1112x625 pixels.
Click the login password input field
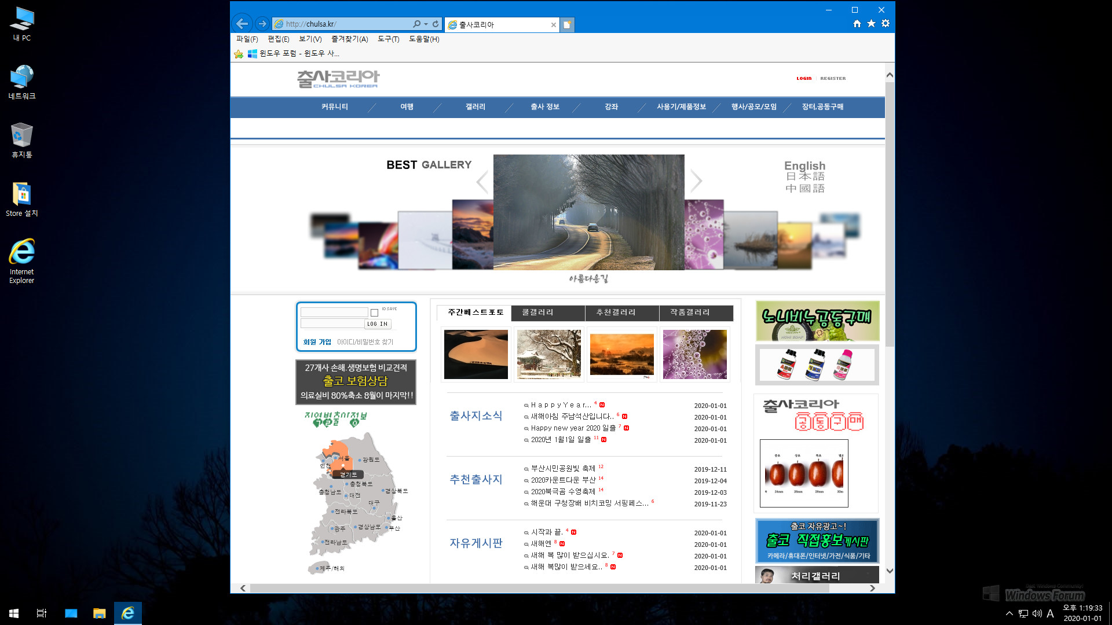(332, 323)
